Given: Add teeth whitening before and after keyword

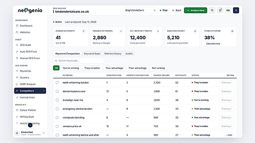Looking at the screenshot, I should click(229, 135).
